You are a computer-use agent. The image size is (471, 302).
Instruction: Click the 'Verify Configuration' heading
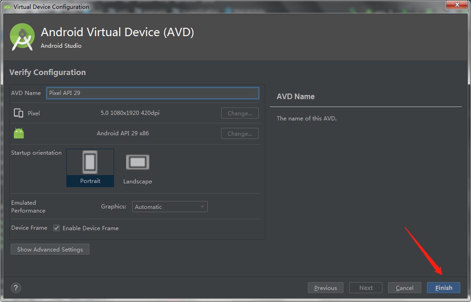click(x=47, y=72)
